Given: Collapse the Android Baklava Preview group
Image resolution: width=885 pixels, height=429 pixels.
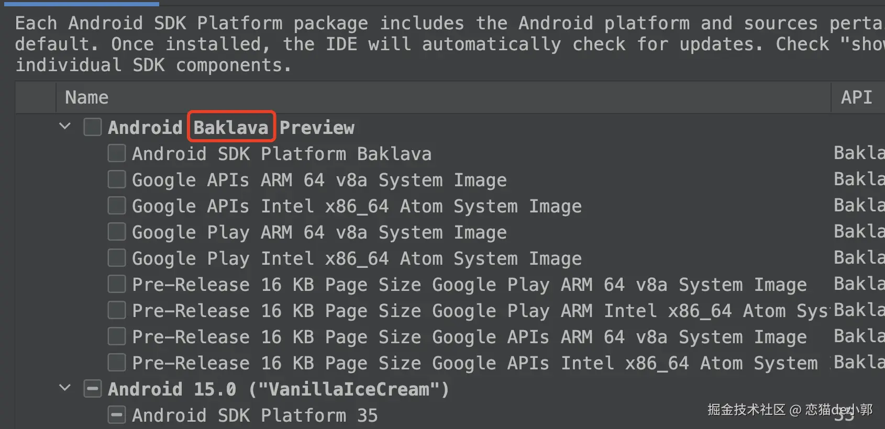Looking at the screenshot, I should pos(65,127).
